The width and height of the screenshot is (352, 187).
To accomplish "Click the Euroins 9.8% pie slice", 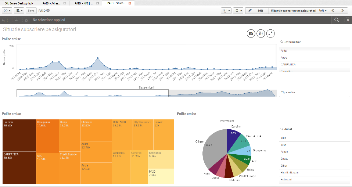I will [233, 140].
